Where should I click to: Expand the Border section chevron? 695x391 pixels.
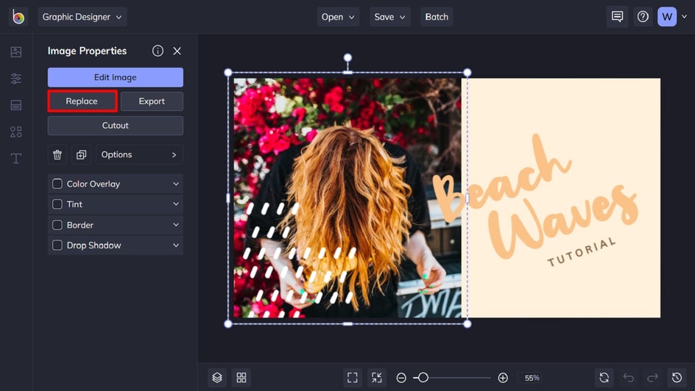pyautogui.click(x=176, y=225)
